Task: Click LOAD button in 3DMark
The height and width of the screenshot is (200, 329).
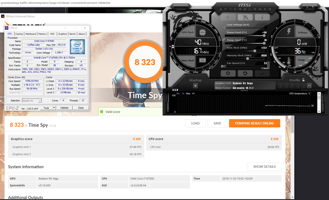Action: (195, 123)
